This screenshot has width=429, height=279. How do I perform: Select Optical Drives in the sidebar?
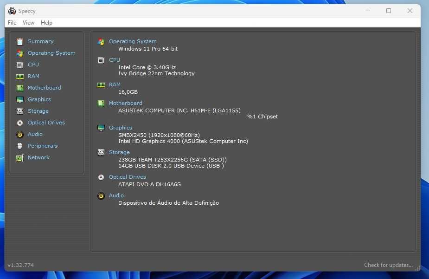pos(46,123)
